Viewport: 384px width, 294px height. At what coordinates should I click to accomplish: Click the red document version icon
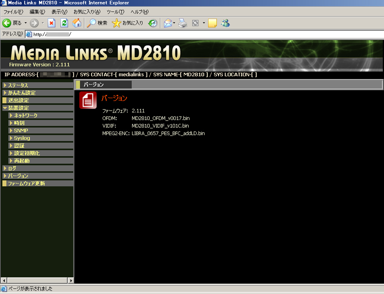coord(88,100)
